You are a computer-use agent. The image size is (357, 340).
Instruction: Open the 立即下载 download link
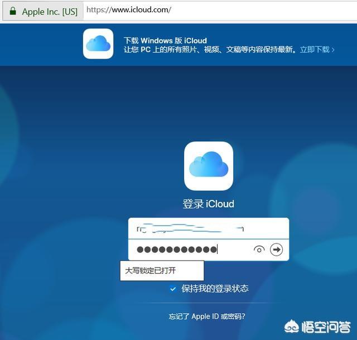point(317,50)
